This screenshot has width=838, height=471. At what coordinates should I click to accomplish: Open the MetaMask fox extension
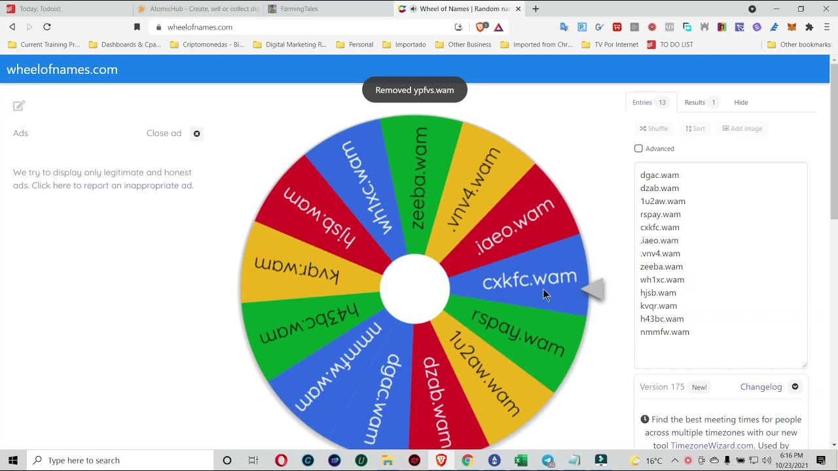[792, 27]
